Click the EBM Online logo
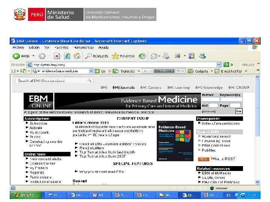Viewport: 270px width, 202px height. (x=38, y=101)
